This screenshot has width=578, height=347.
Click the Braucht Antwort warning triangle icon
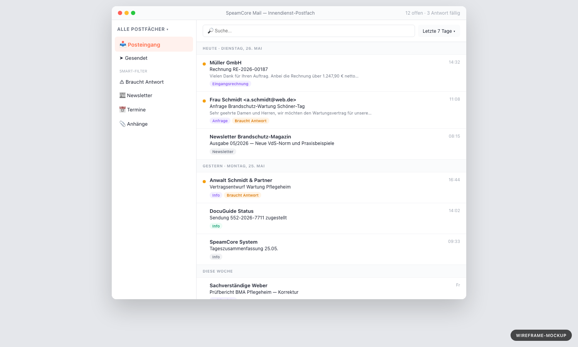pyautogui.click(x=122, y=82)
